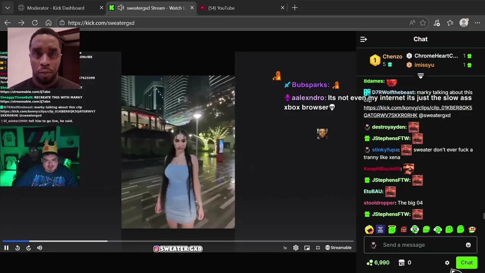This screenshot has width=485, height=273.
Task: Close the YouTube browser tab
Action: (x=282, y=8)
